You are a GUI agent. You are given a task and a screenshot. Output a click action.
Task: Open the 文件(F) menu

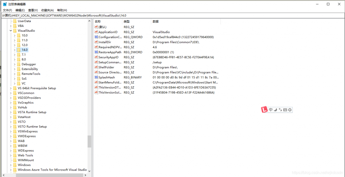[x=8, y=10]
